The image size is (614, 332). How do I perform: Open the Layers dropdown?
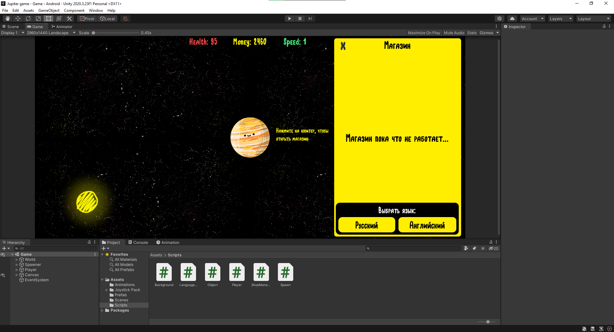click(x=561, y=19)
